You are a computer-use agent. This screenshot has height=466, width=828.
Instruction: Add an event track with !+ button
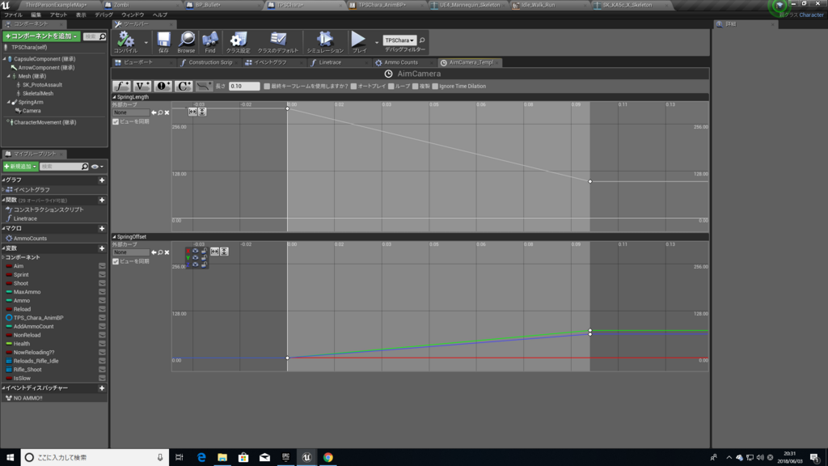click(163, 86)
